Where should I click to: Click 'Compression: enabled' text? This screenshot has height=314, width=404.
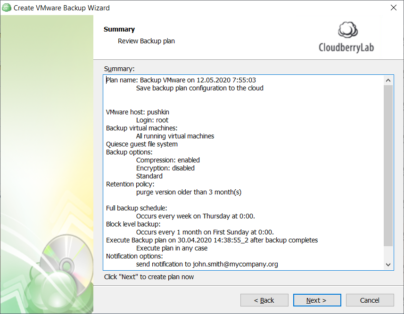[x=168, y=160]
